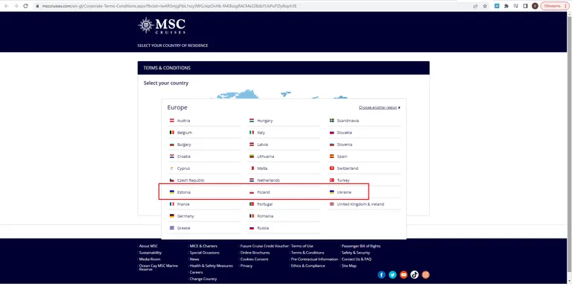The width and height of the screenshot is (572, 284).
Task: Open About MSC footer link
Action: (148, 246)
